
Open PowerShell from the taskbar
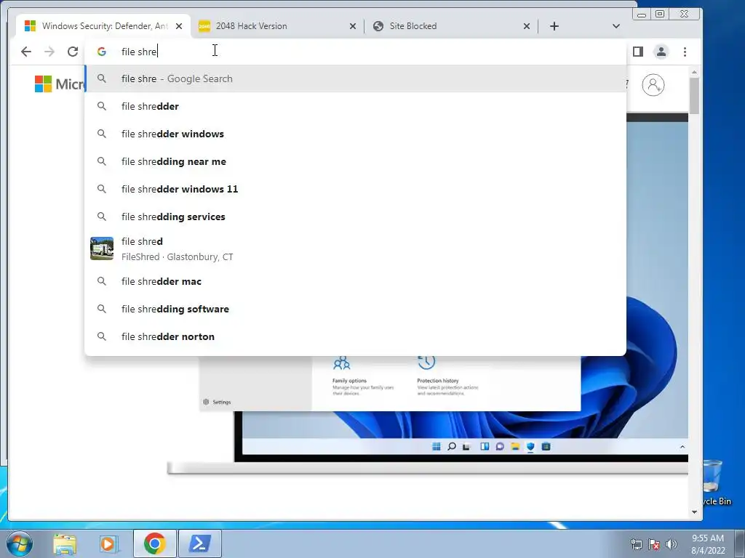point(199,543)
